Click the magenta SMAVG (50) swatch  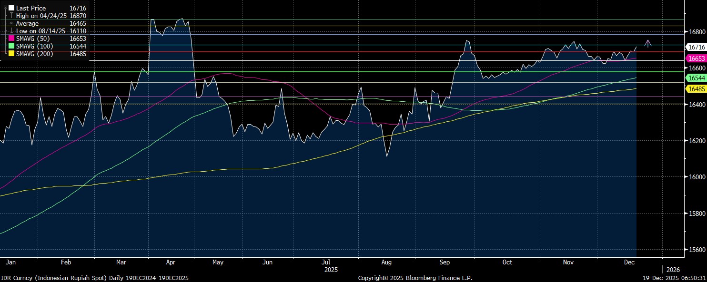point(11,39)
